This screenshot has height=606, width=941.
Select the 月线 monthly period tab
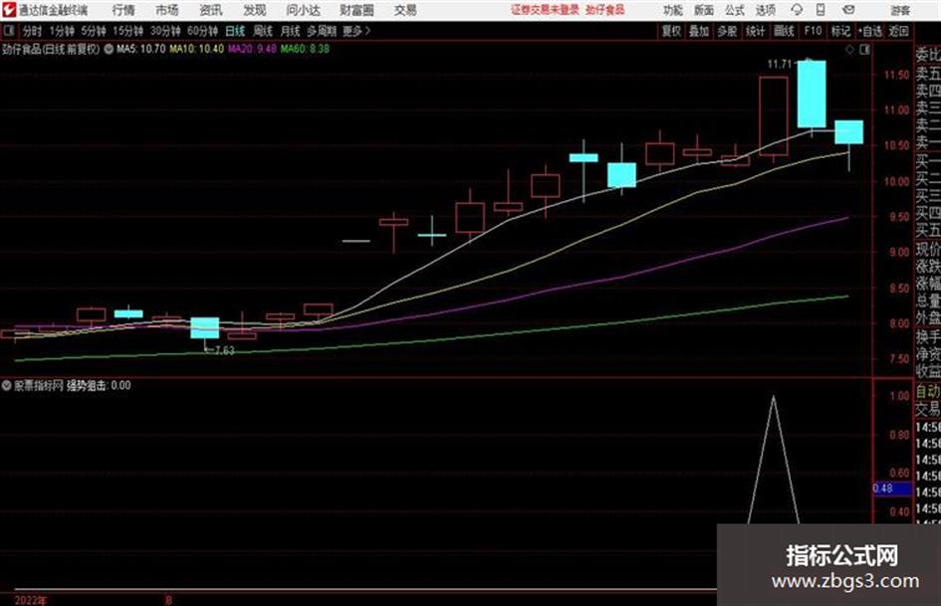tap(291, 31)
